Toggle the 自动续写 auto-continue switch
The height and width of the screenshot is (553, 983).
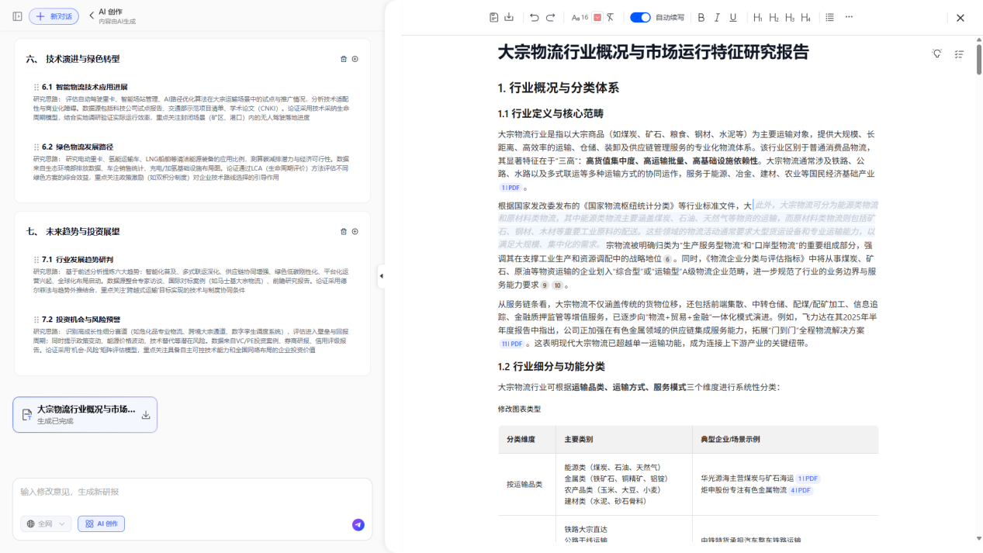(639, 16)
